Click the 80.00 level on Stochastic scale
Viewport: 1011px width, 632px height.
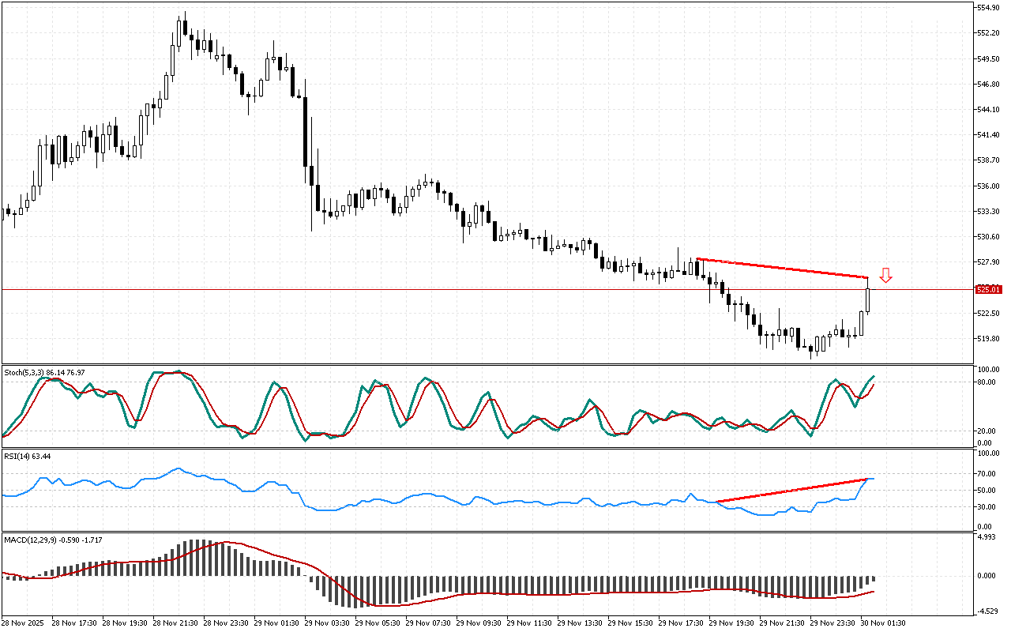[x=985, y=382]
